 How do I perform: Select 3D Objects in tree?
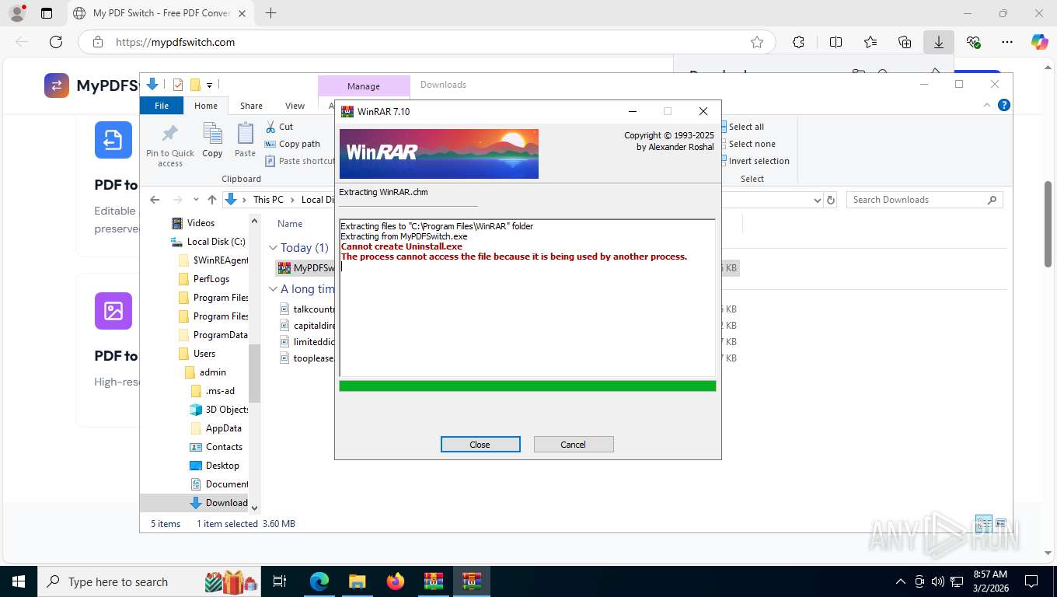220,410
